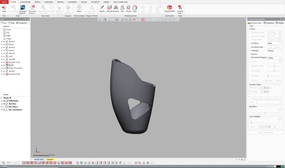Open the Curvature Mean dropdown
The height and width of the screenshot is (168, 285).
[x=274, y=43]
